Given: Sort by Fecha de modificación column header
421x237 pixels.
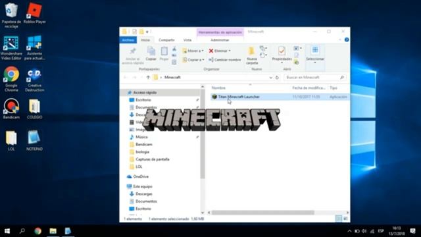Looking at the screenshot, I should (309, 88).
